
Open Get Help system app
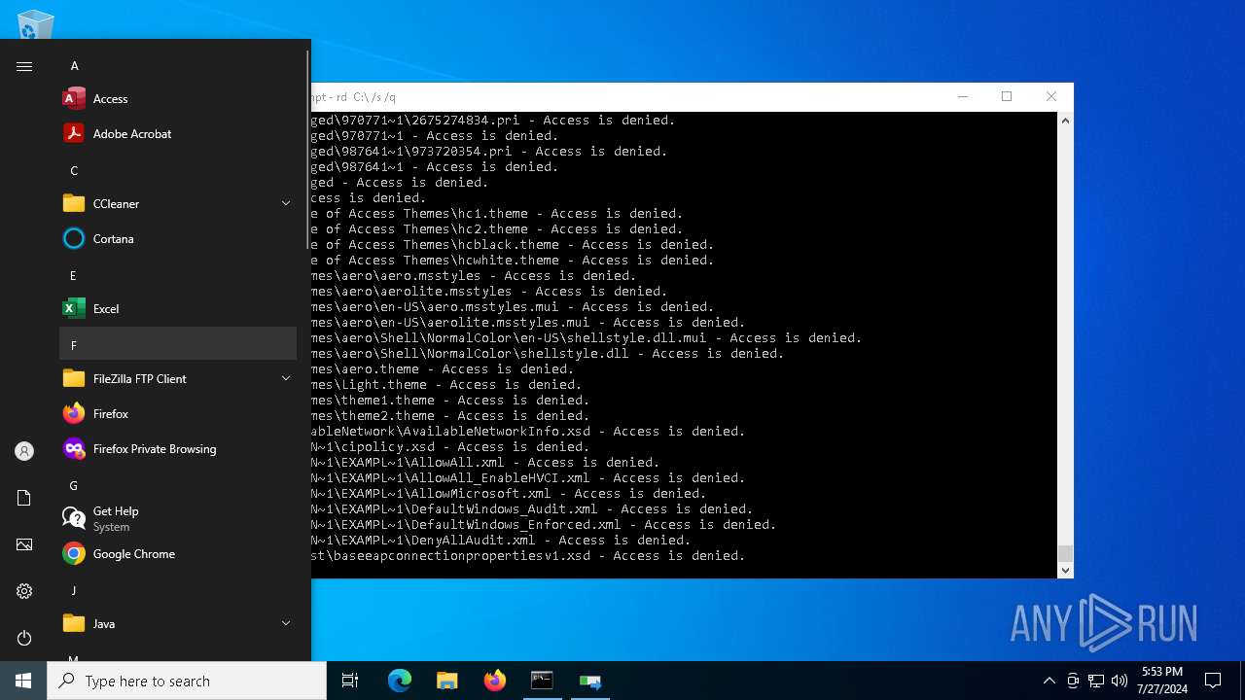[x=178, y=519]
